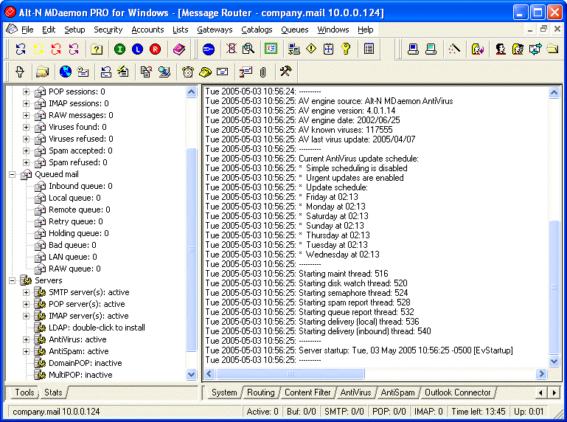Switch to the Tools tab
This screenshot has height=422, width=567.
pos(24,392)
